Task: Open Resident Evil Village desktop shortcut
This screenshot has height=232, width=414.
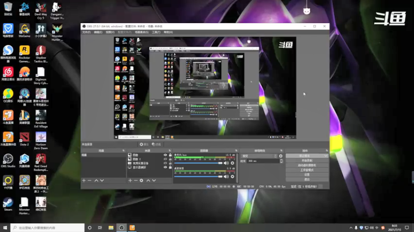Action: pyautogui.click(x=41, y=119)
